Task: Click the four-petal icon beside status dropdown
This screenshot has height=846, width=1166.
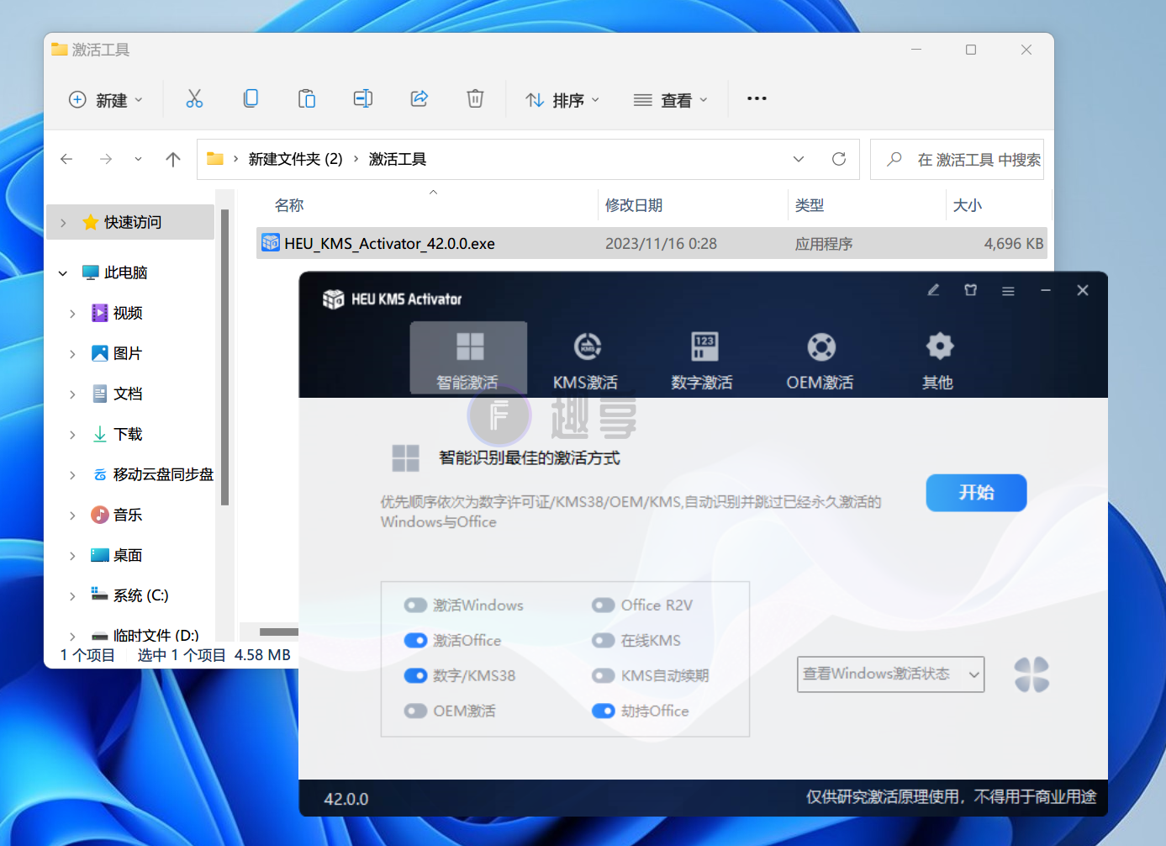Action: (x=1031, y=674)
